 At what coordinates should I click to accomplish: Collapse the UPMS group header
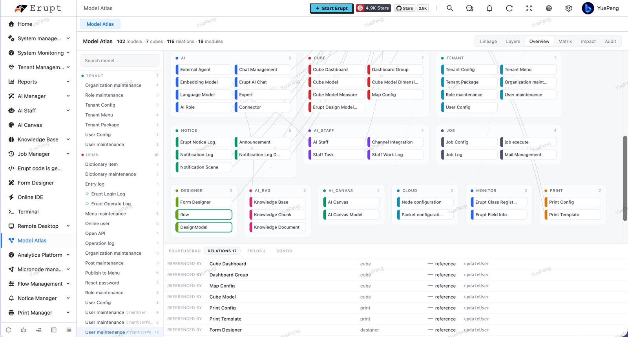click(x=120, y=155)
